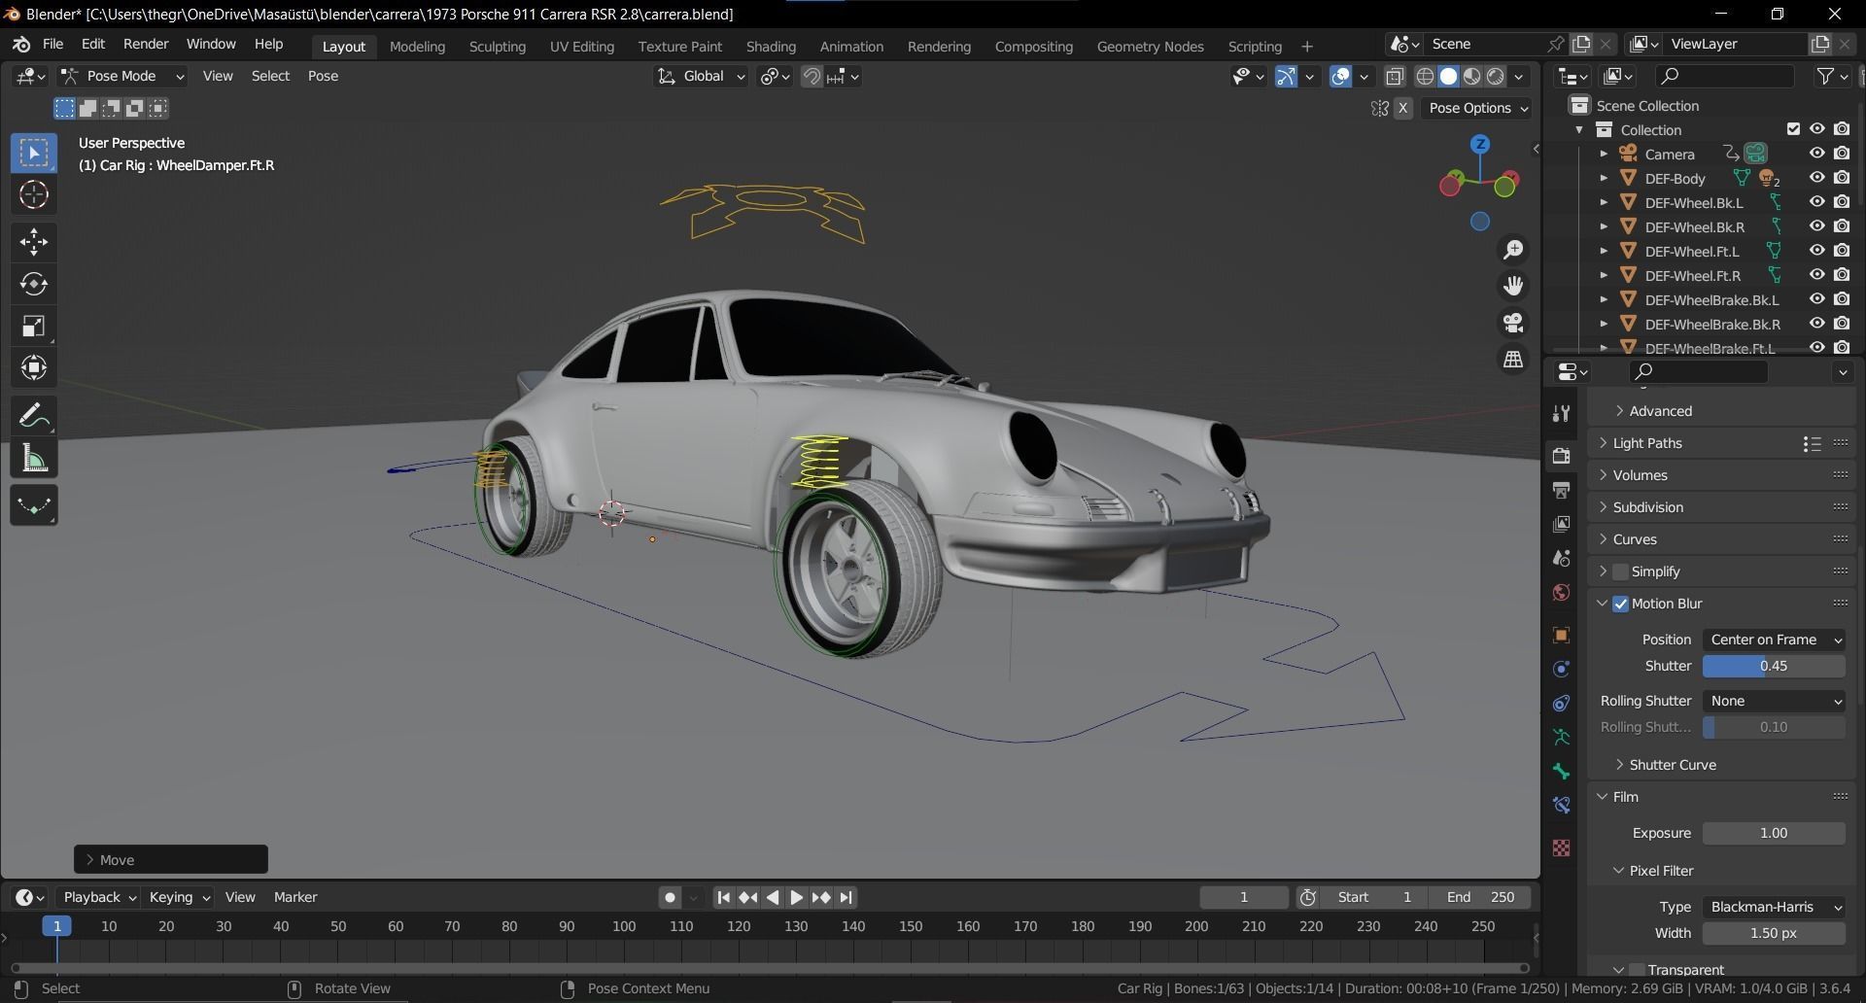Switch to rendered viewport shading

coord(1496,77)
